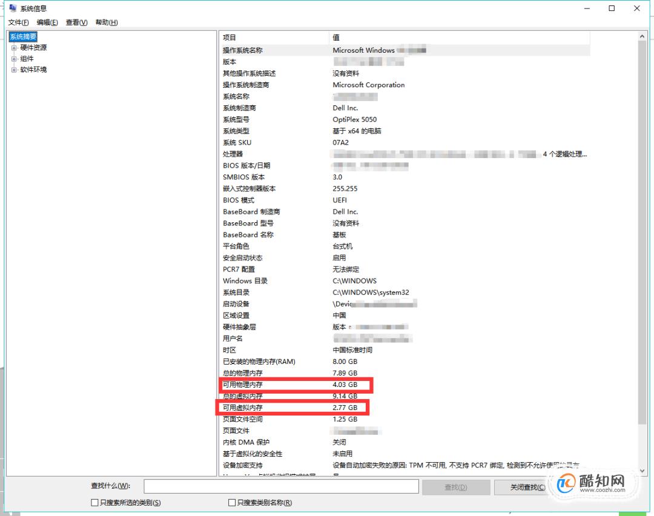
Task: Select the 系统摘要 tree node
Action: coord(23,37)
